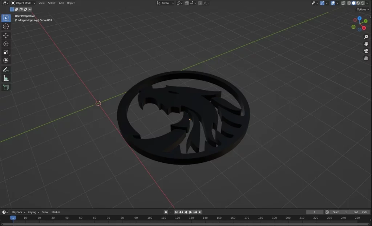The width and height of the screenshot is (372, 226).
Task: Jump to next keyframe
Action: (x=195, y=212)
